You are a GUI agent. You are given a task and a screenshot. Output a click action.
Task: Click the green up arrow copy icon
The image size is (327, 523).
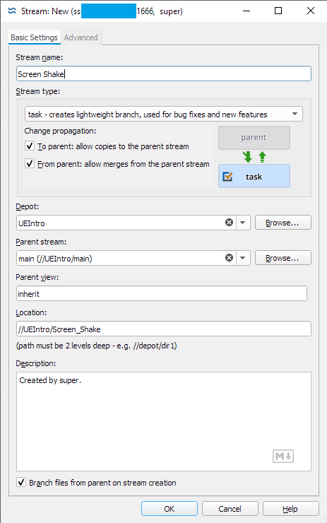tap(262, 157)
